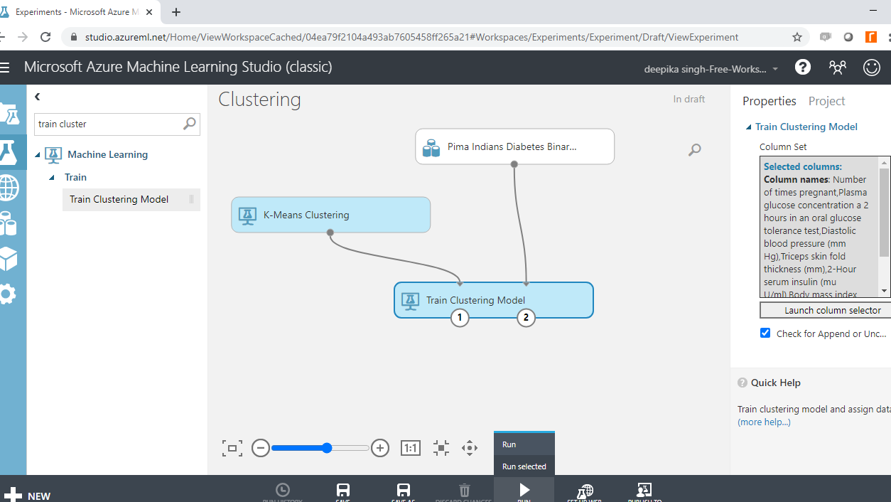Click the Launch column selector button
This screenshot has width=891, height=502.
825,310
